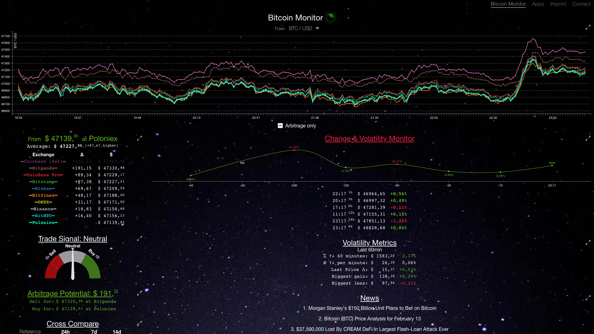Expand the News panel
The image size is (594, 334).
click(x=588, y=298)
